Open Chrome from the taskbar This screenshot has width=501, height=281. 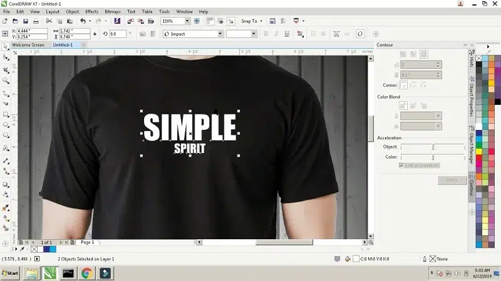86,274
